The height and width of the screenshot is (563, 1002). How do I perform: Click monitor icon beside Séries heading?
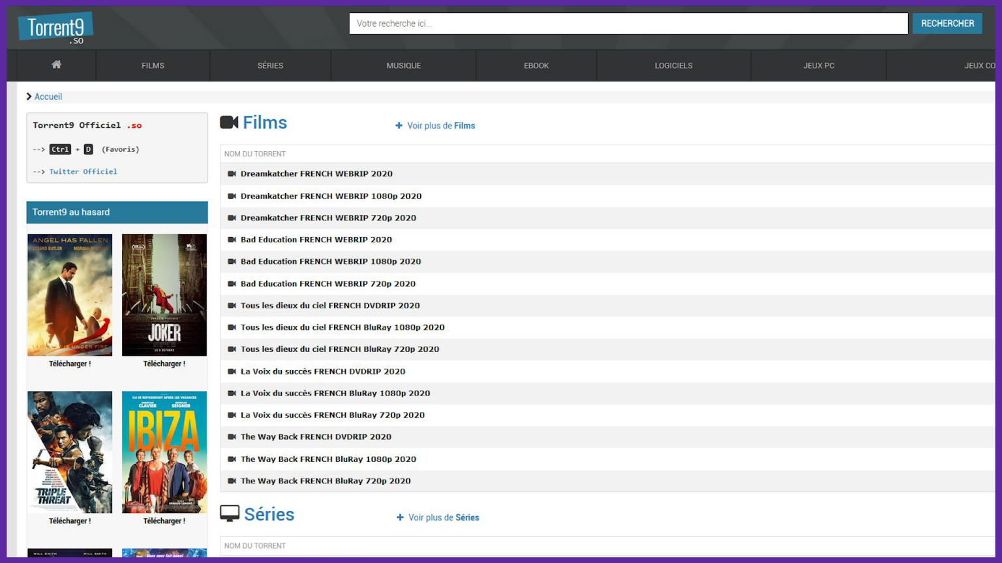click(x=230, y=514)
